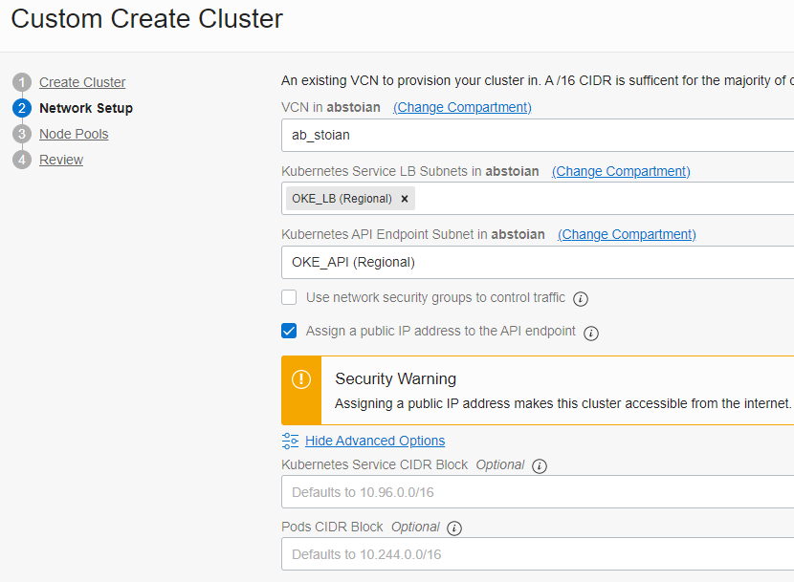The width and height of the screenshot is (794, 582).
Task: Open Kubernetes Service LB Subnets dropdown
Action: click(x=603, y=199)
